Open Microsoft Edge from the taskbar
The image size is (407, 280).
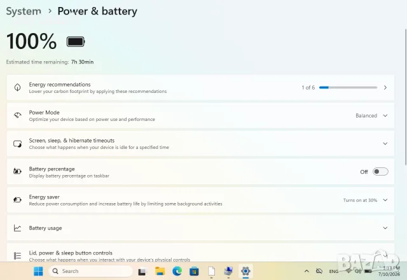click(177, 271)
